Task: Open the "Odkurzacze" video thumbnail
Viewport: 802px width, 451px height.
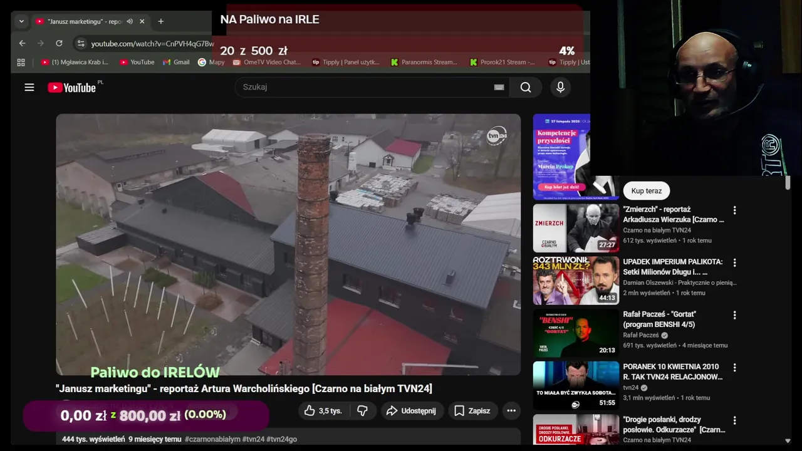Action: 576,430
